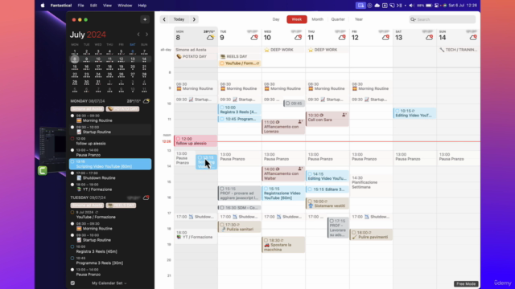Open Saturday 13 weather icon in header
515x289 pixels.
[429, 38]
